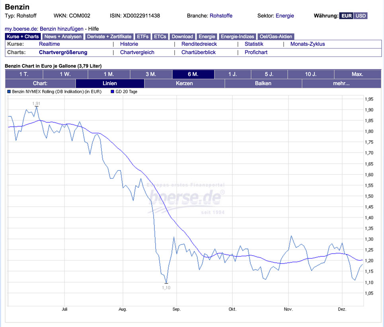Screen dimensions: 384x327
Task: Select the 5 J. time range
Action: [269, 74]
